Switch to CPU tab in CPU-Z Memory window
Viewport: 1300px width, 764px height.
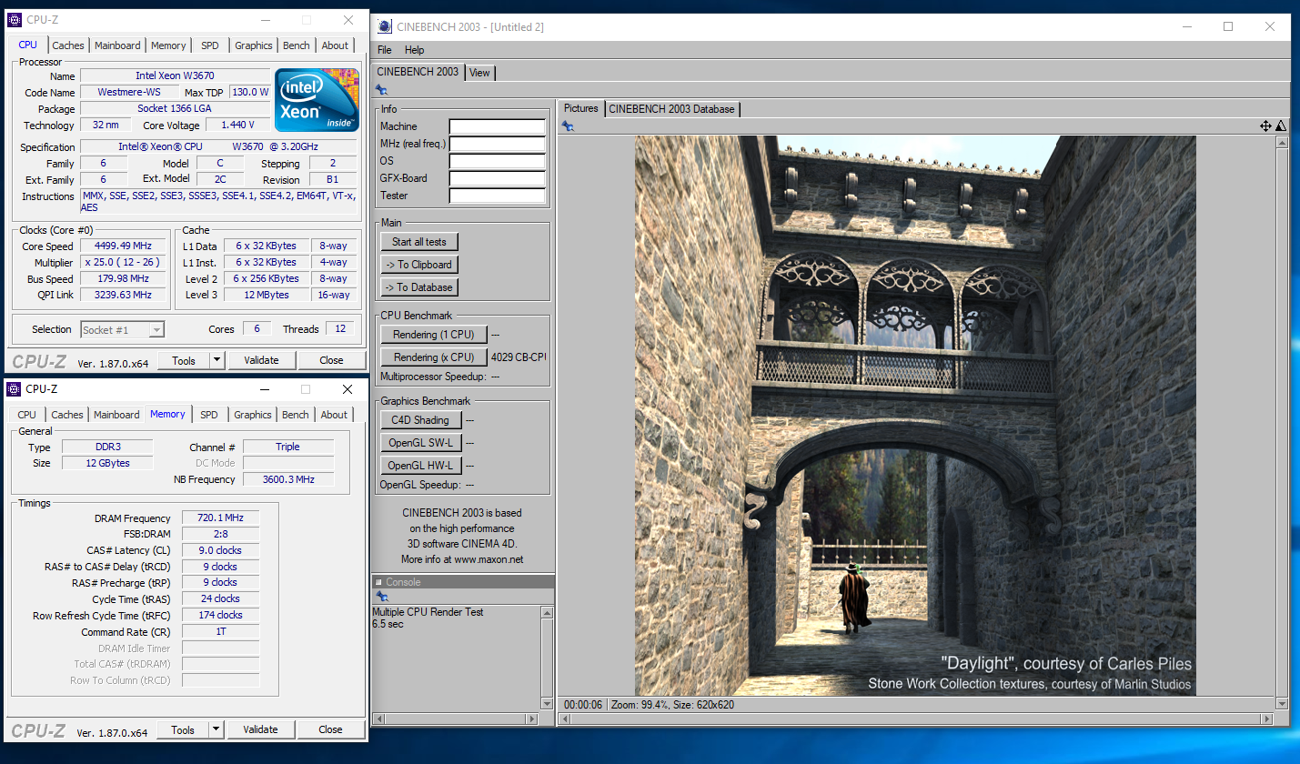[27, 415]
